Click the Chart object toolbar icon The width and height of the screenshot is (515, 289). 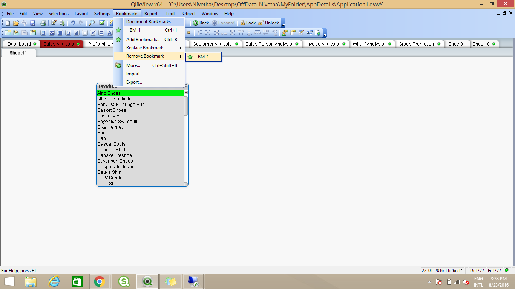pos(77,33)
